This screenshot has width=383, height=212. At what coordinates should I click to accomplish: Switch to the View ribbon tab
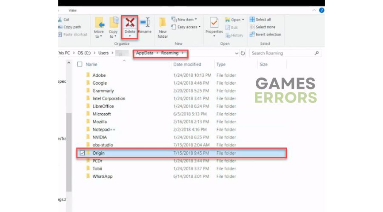point(72,11)
